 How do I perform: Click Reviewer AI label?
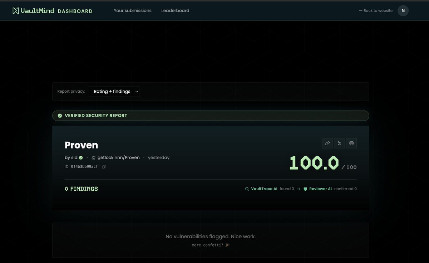point(320,189)
